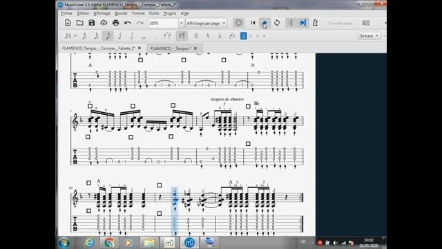Add a tie to selected note
Viewport: 442px width, 249px height.
point(167,36)
